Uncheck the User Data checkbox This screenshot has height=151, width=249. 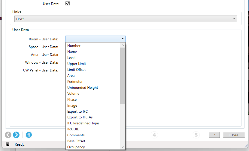point(68,4)
